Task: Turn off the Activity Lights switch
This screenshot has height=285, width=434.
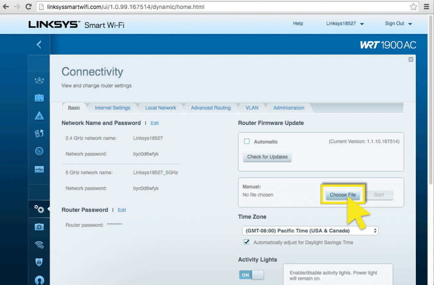Action: (251, 275)
